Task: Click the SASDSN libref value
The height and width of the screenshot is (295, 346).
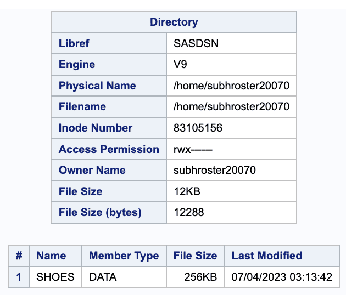Action: click(196, 43)
